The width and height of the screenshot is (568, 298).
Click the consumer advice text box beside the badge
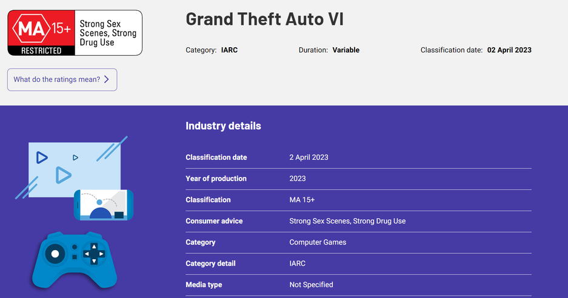108,33
